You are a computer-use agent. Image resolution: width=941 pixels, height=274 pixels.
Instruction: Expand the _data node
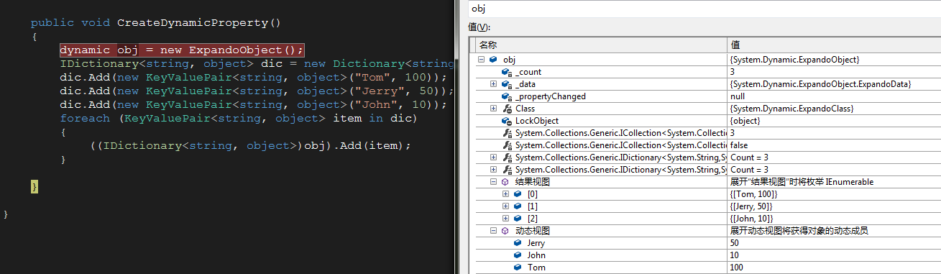(493, 84)
